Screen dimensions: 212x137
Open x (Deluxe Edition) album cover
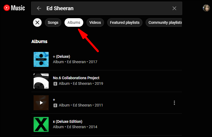point(41,124)
